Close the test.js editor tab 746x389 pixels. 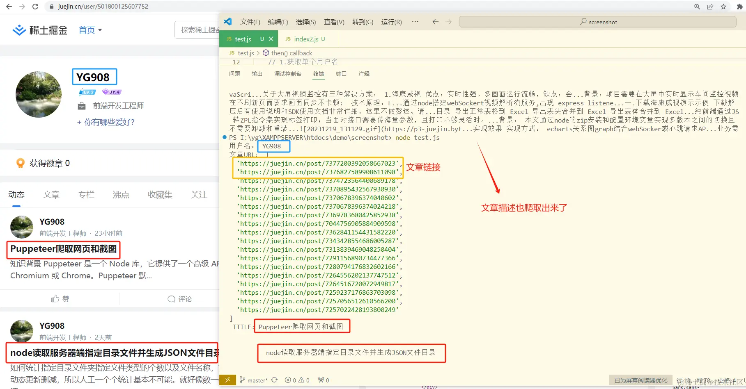click(271, 39)
